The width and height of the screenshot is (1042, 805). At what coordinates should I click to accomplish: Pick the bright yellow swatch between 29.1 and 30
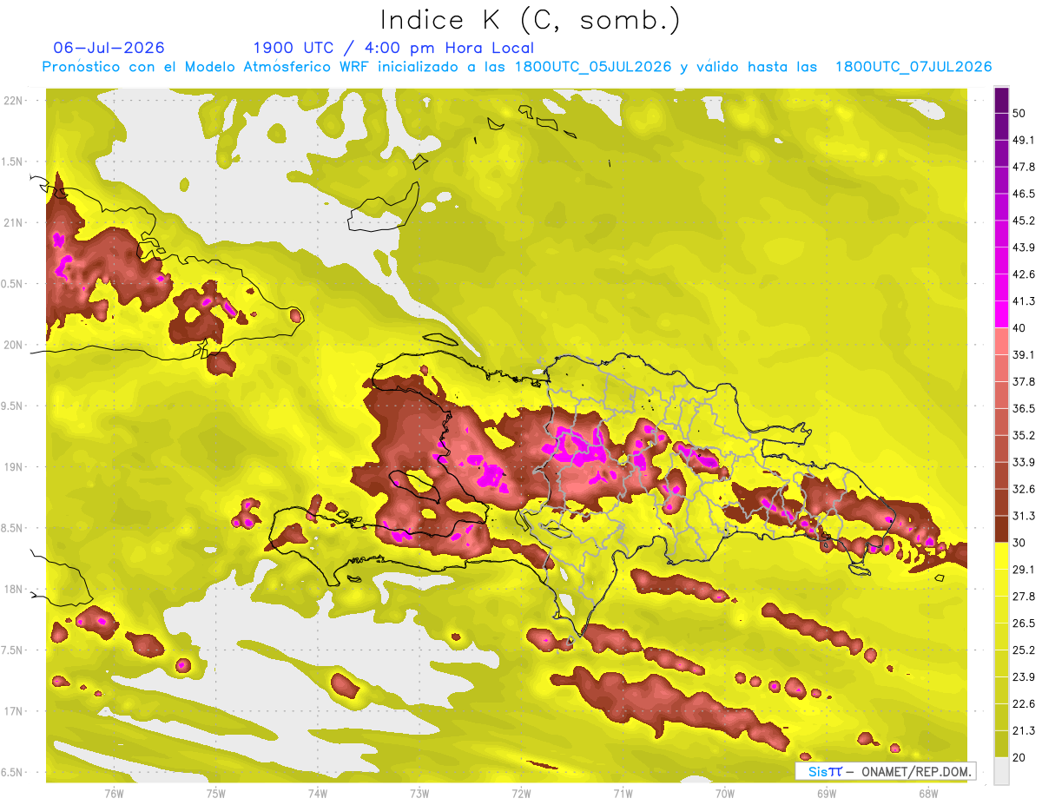(1001, 557)
